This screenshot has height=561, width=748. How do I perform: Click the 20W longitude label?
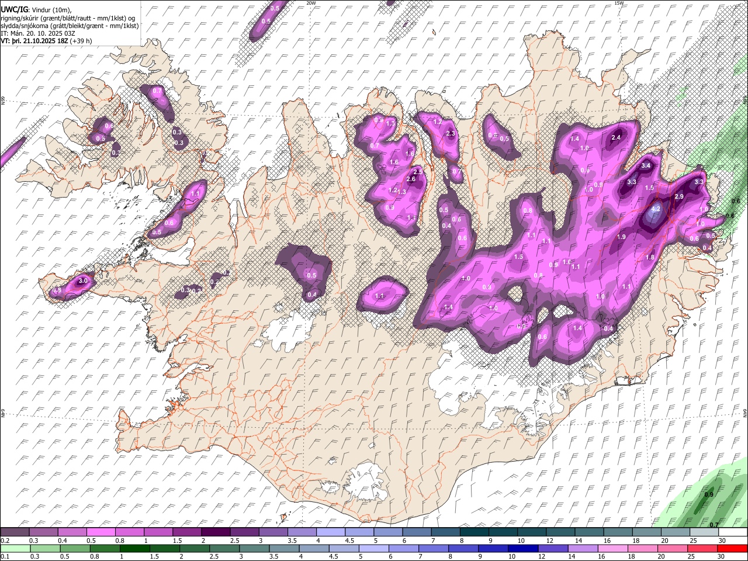tap(311, 3)
